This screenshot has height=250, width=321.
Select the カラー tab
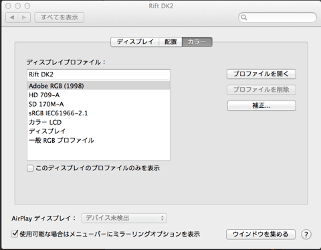point(197,42)
